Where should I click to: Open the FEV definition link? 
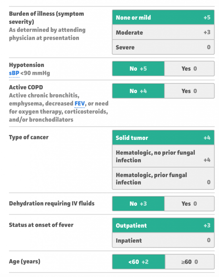click(x=79, y=103)
